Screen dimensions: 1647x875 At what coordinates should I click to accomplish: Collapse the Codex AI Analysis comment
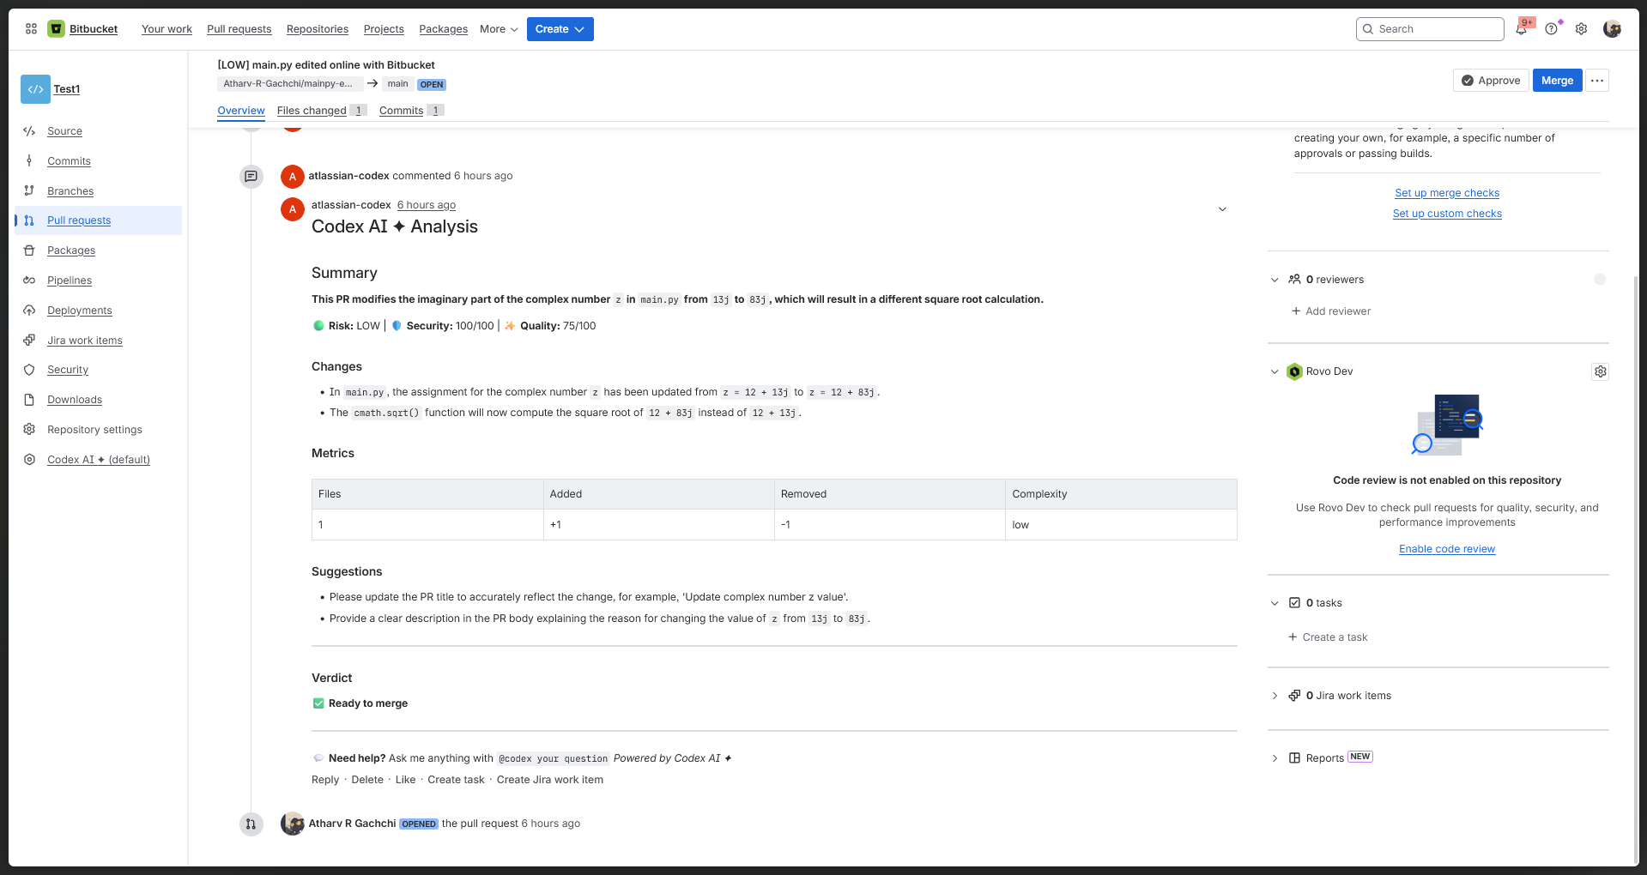[1222, 209]
